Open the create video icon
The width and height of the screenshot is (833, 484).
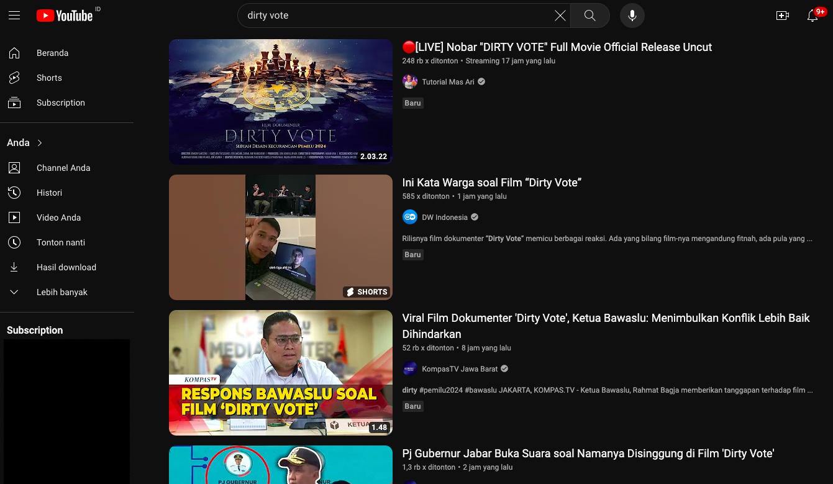click(782, 16)
